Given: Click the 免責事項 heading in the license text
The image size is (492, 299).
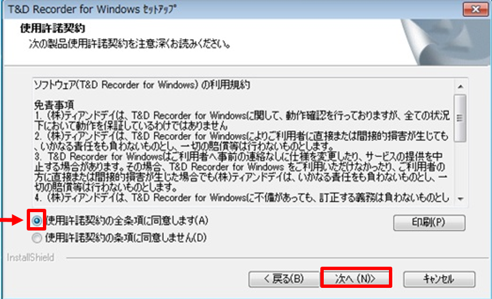Looking at the screenshot, I should click(x=54, y=105).
